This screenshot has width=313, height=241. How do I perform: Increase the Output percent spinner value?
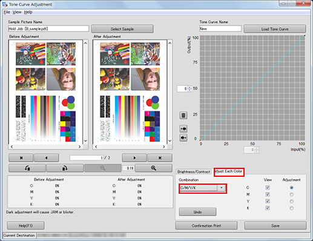tap(189, 87)
